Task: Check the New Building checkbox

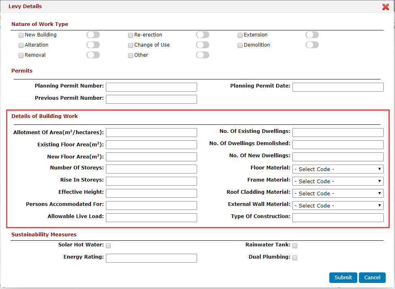Action: 21,35
